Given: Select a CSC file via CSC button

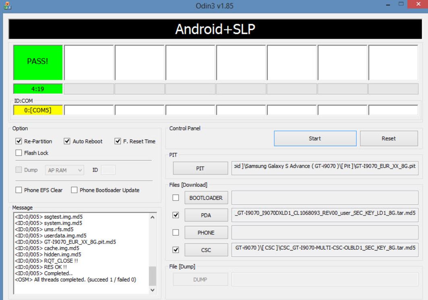Looking at the screenshot, I should click(206, 250).
